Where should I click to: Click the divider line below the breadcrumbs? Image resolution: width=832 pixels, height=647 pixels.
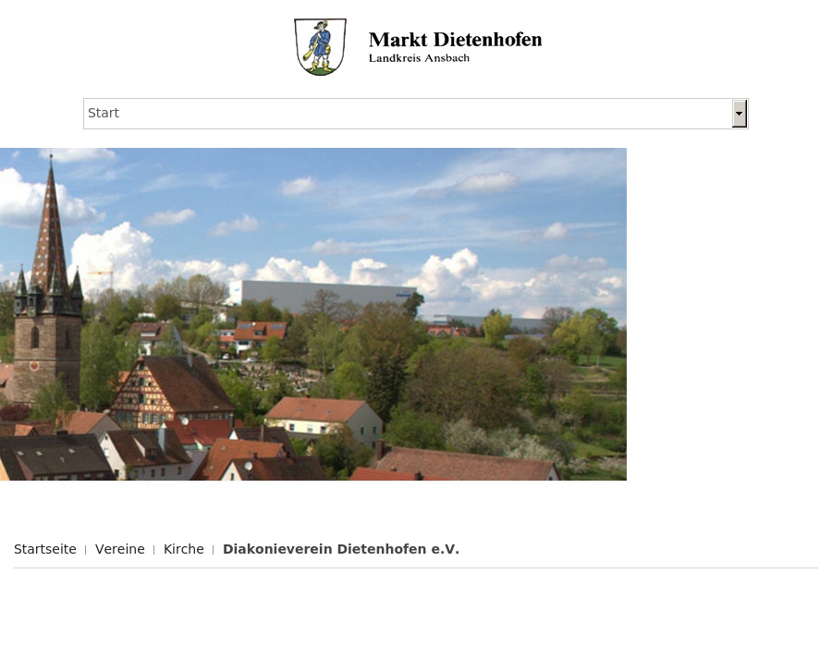point(416,568)
